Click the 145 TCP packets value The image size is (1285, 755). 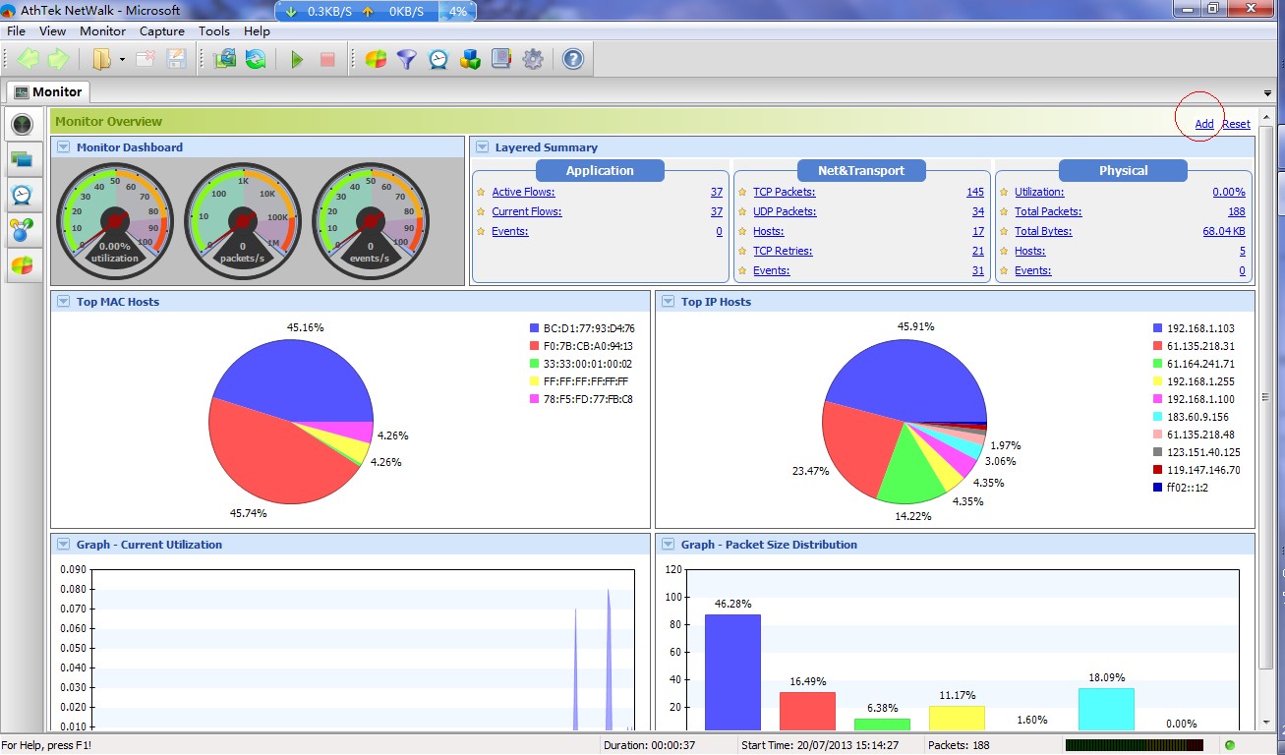pos(975,193)
